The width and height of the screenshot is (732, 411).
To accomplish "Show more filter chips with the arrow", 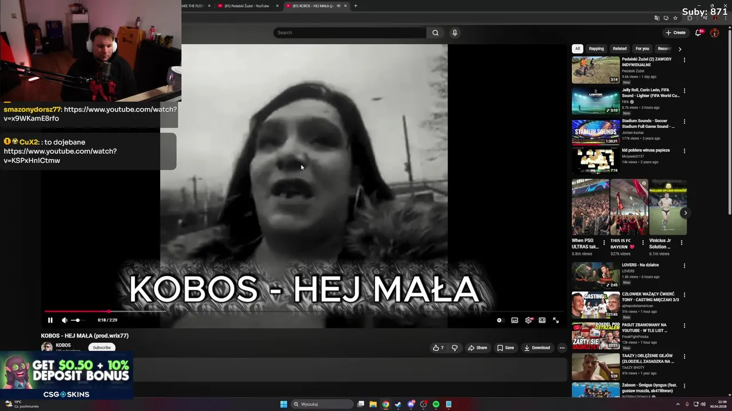I will (x=679, y=49).
